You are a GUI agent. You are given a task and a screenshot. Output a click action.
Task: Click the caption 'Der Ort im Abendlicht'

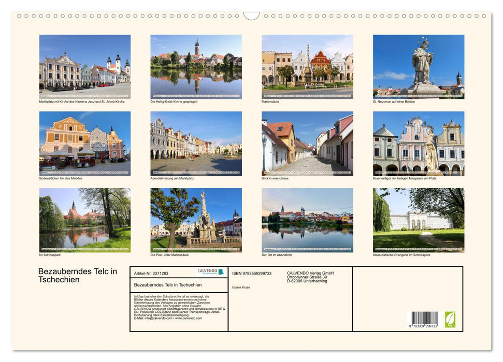277,255
